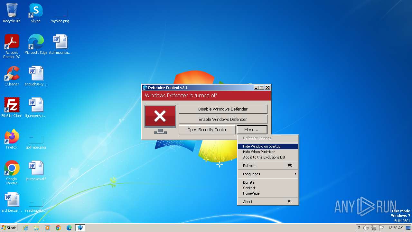Minimize the Defender Control window

(256, 88)
